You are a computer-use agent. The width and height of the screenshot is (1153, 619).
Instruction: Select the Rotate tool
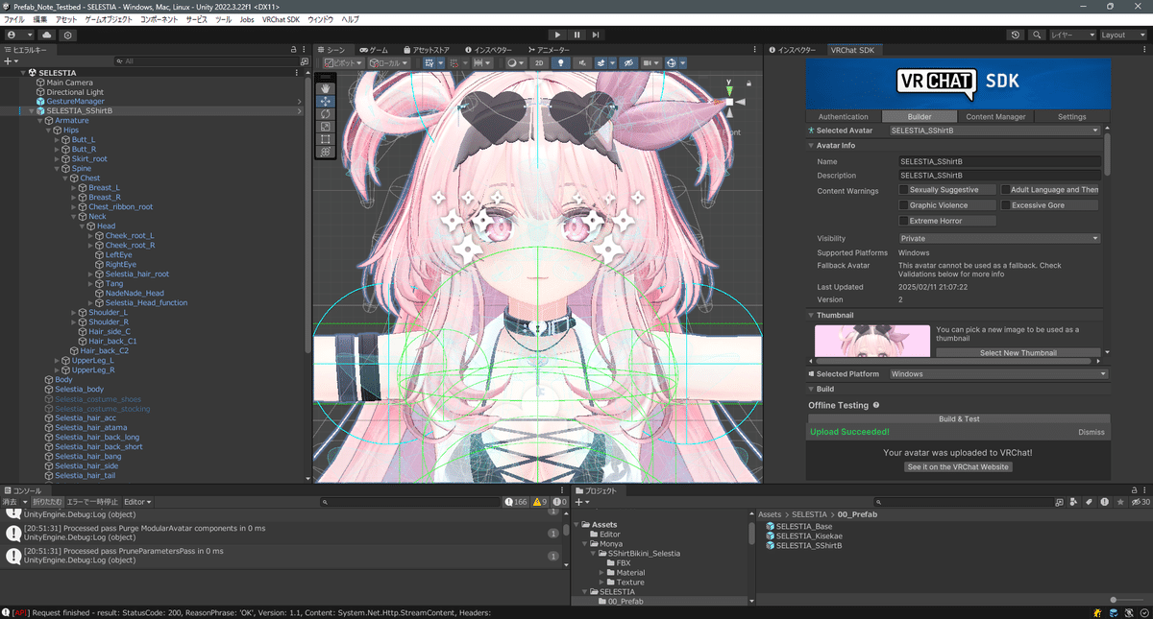point(326,113)
